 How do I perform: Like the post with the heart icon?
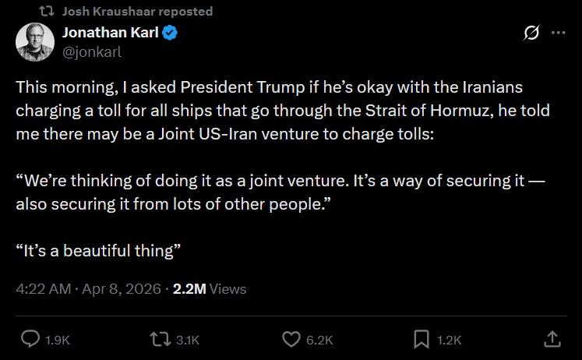point(291,339)
